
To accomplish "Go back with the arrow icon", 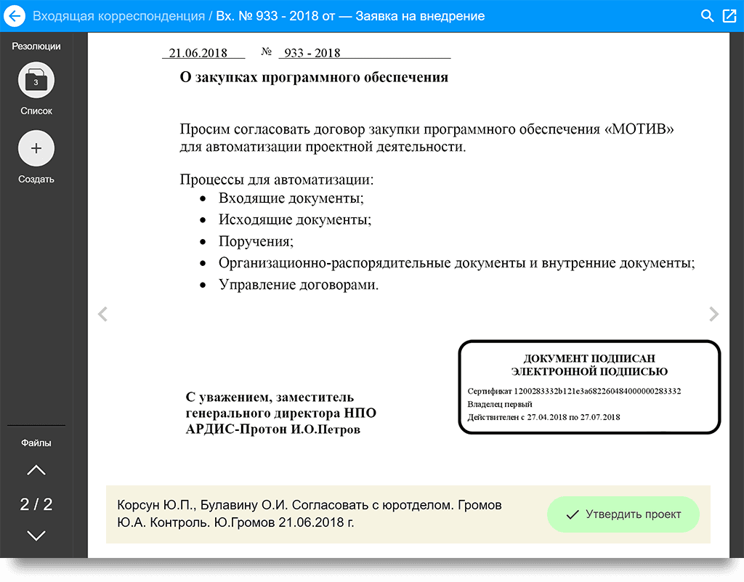I will (15, 16).
